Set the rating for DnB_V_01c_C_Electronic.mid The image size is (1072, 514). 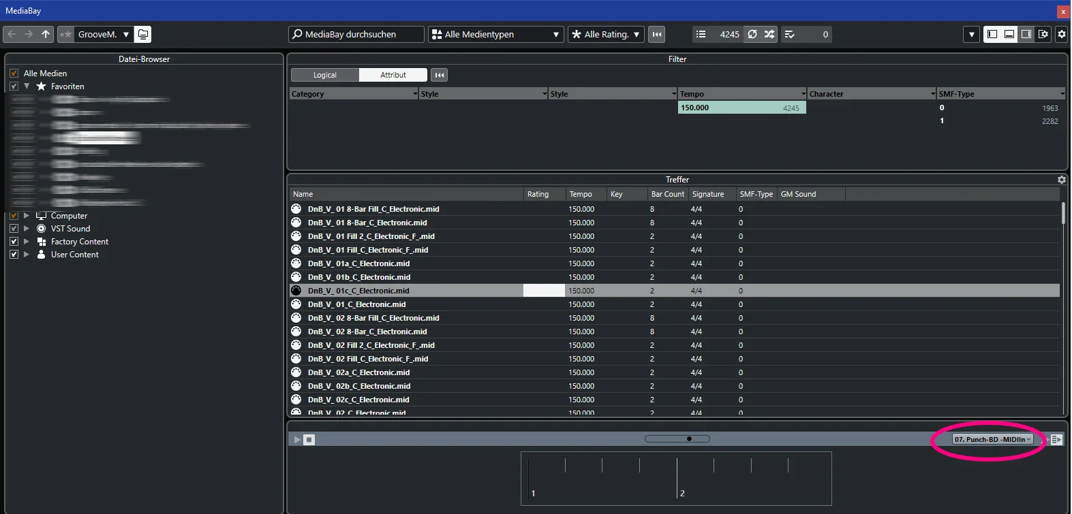[x=544, y=291]
